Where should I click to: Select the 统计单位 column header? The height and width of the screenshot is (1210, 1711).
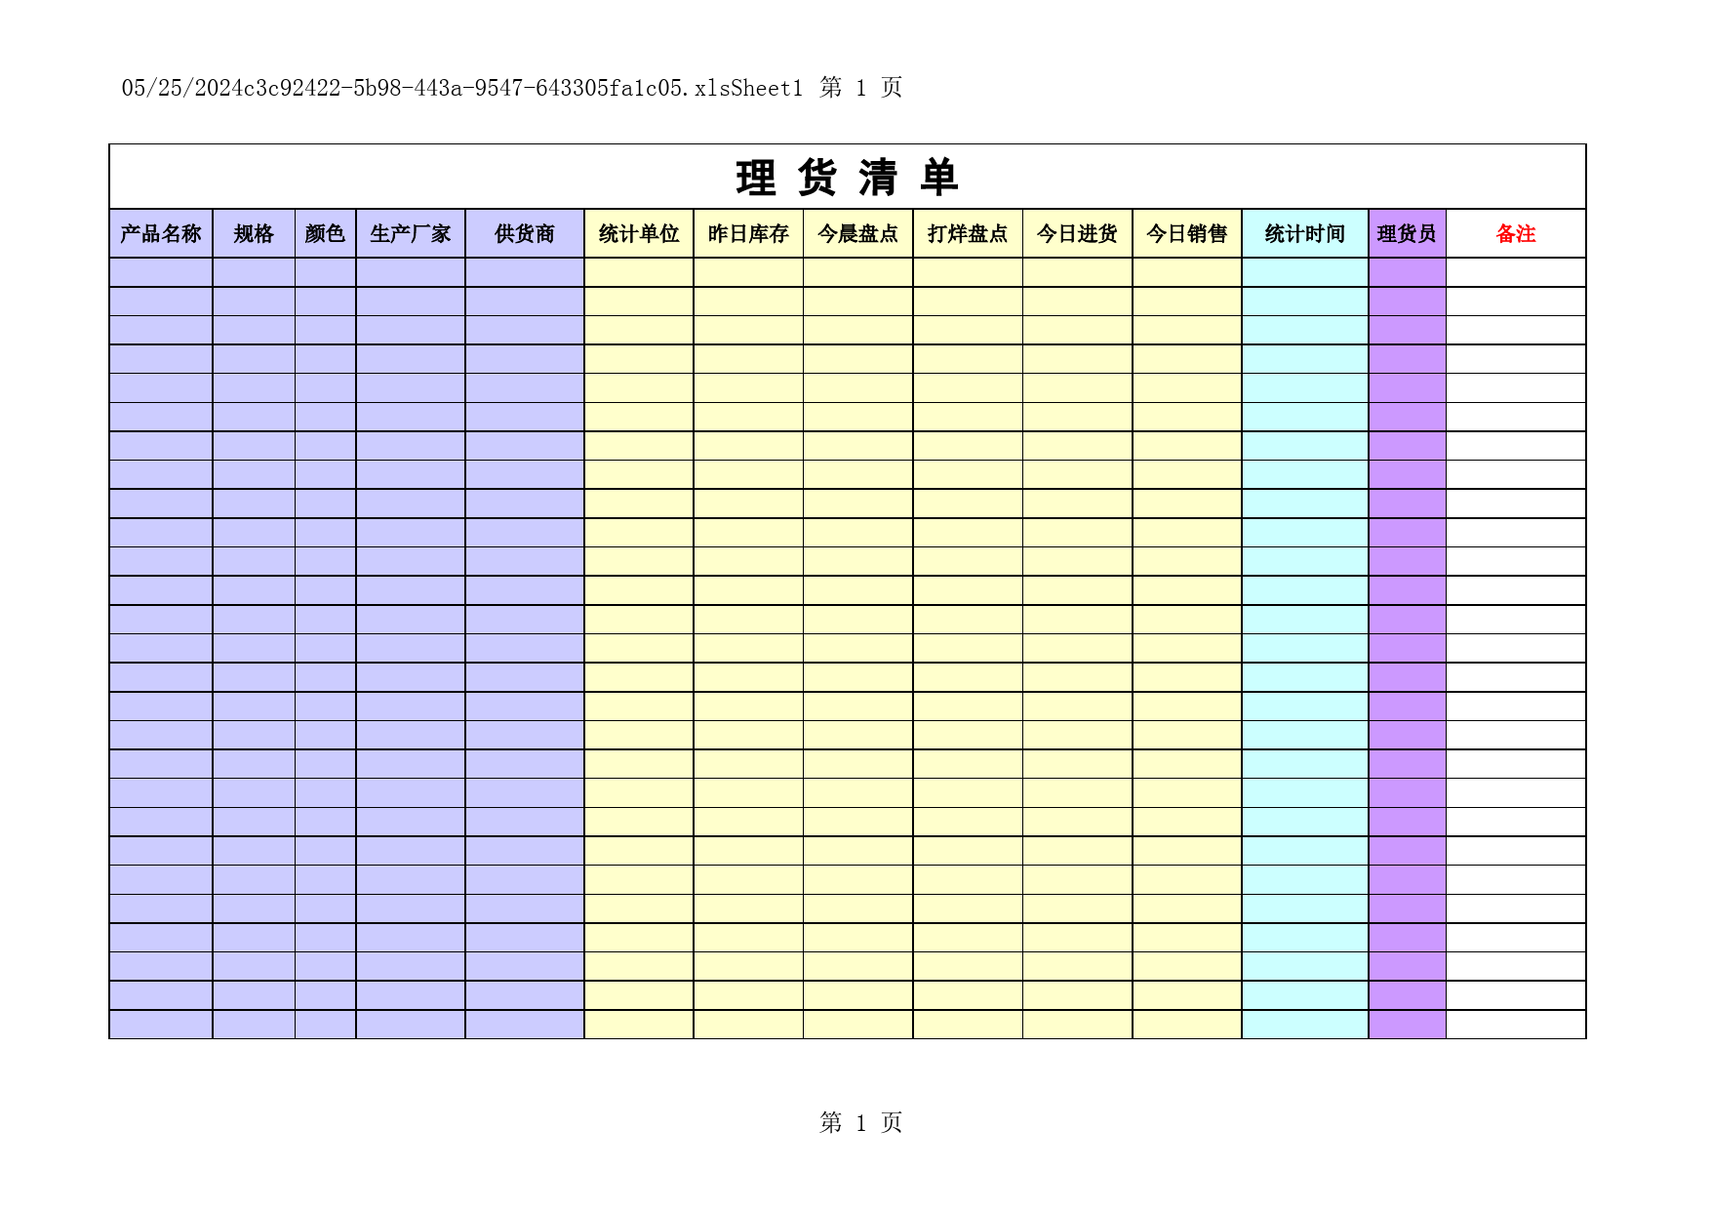coord(639,233)
